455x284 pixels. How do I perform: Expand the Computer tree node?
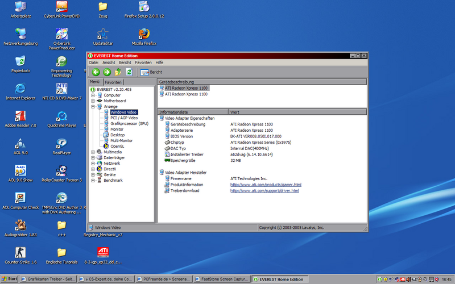tap(93, 95)
